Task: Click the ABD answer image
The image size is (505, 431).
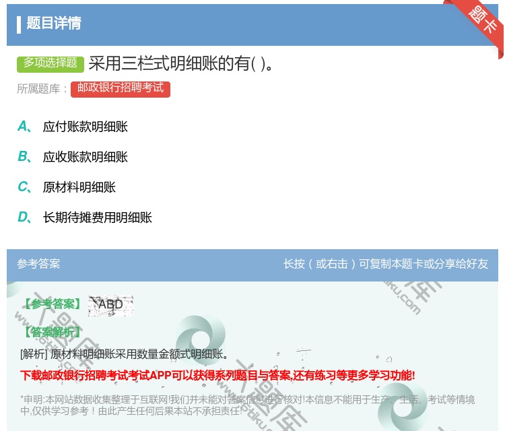Action: [x=111, y=305]
